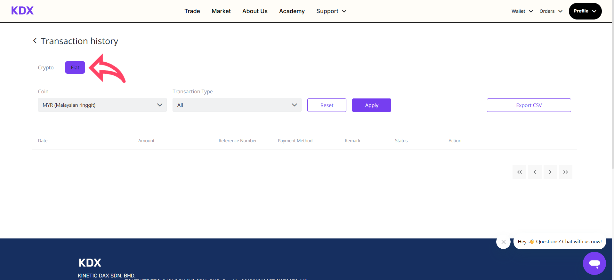Click the Action column header
Image resolution: width=614 pixels, height=280 pixels.
(455, 141)
